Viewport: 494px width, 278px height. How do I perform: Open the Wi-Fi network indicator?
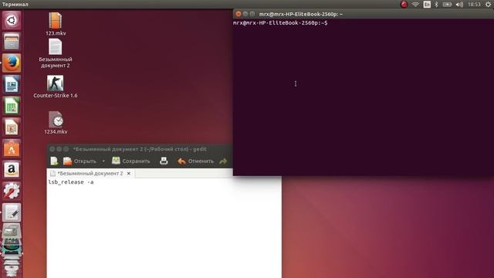click(x=415, y=5)
